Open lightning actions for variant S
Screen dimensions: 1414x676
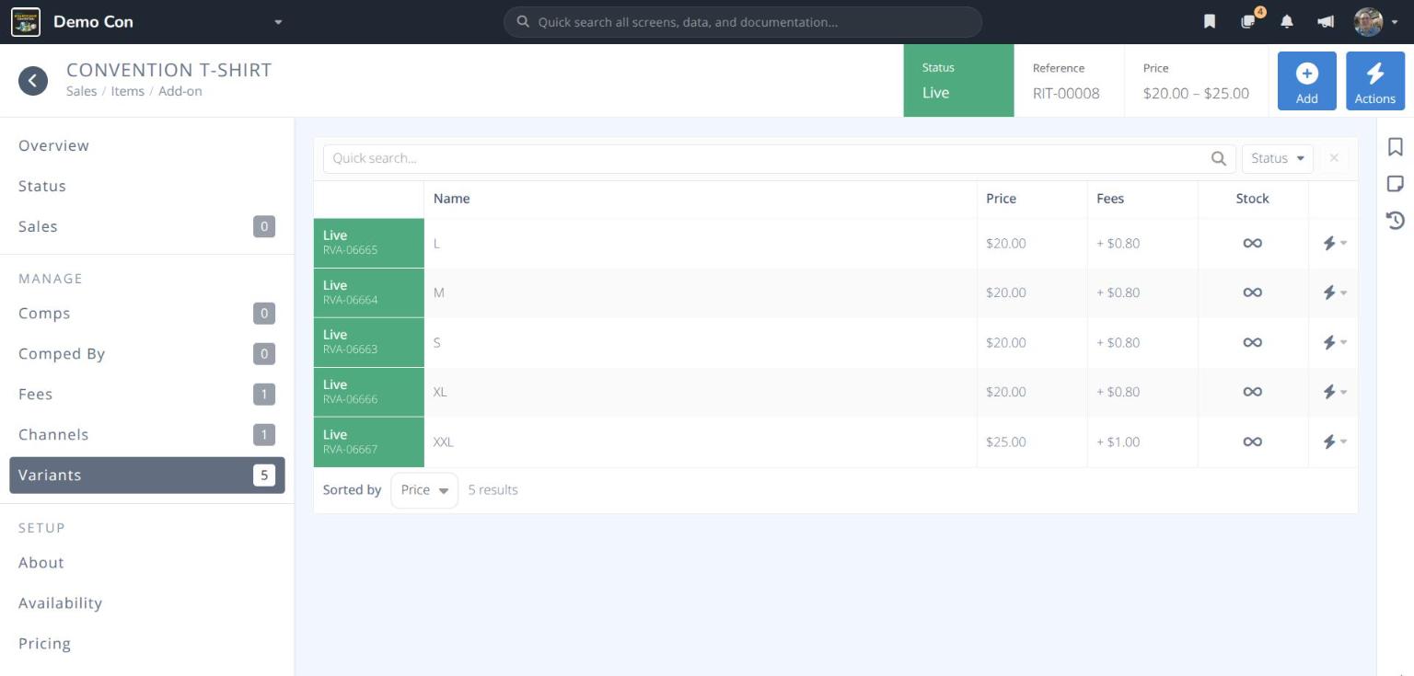pos(1334,342)
